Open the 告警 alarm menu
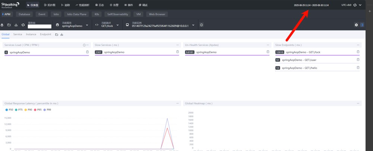 pos(114,5)
